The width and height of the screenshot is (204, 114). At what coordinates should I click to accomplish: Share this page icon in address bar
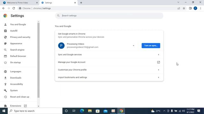click(x=178, y=8)
